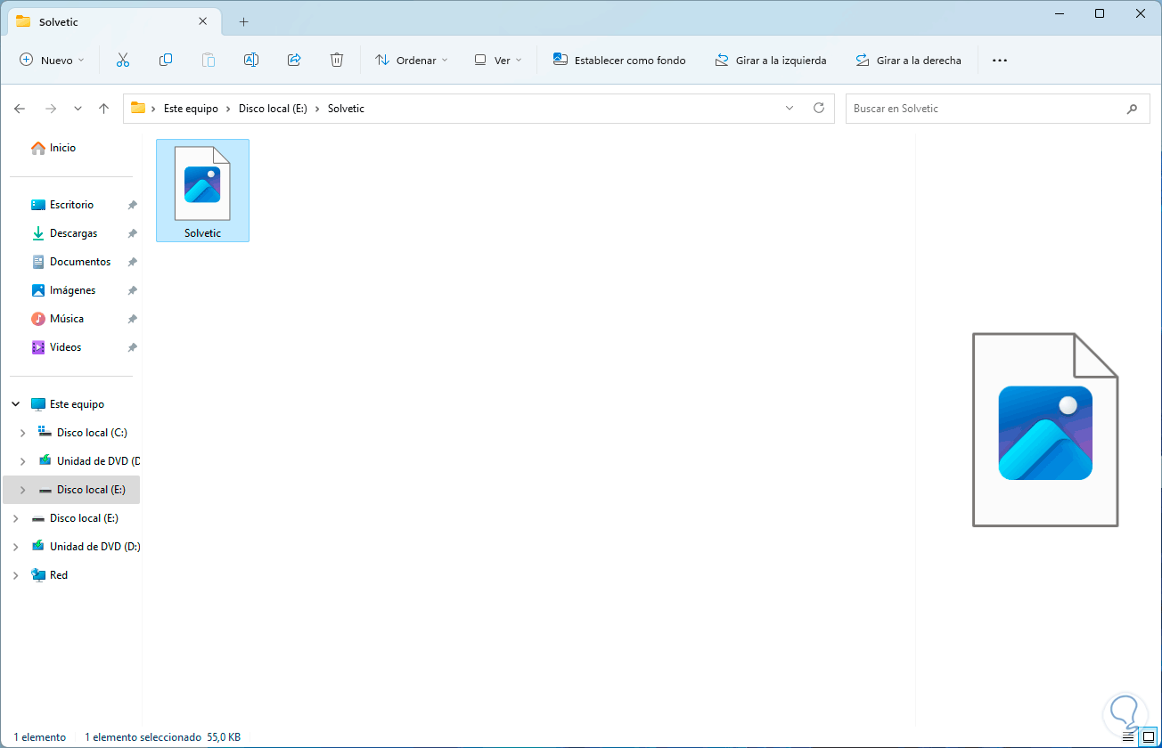Click the Delete trash icon
Screen dimensions: 1162x748
337,61
